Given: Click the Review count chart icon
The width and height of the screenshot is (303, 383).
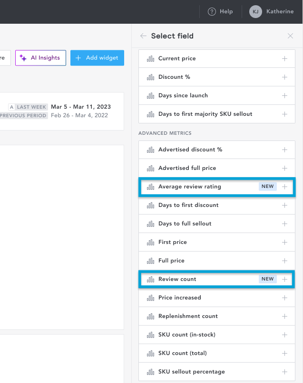Looking at the screenshot, I should click(150, 280).
